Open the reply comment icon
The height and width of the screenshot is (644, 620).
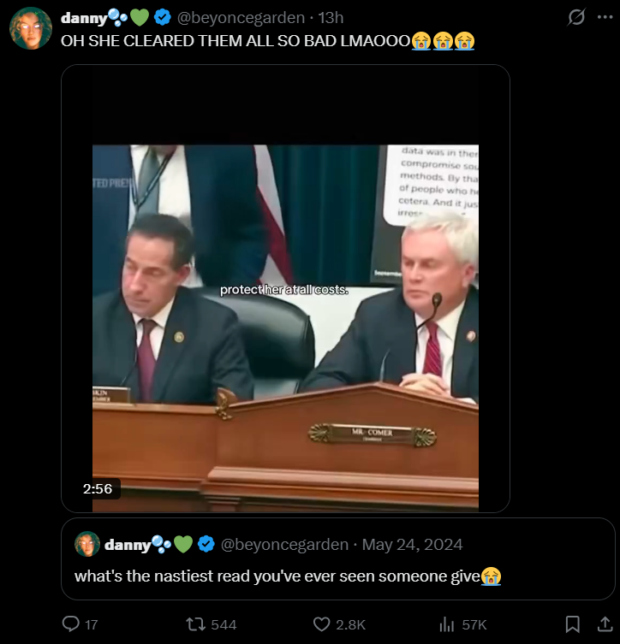(71, 623)
